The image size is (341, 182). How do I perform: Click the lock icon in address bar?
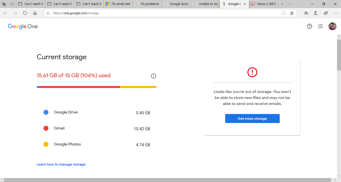click(48, 13)
